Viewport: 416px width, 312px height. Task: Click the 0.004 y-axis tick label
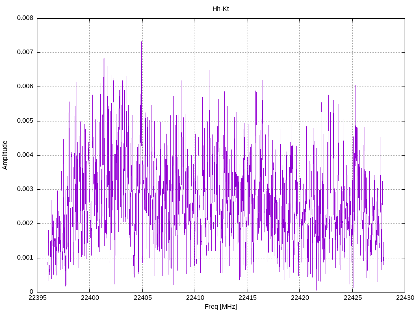(25, 155)
